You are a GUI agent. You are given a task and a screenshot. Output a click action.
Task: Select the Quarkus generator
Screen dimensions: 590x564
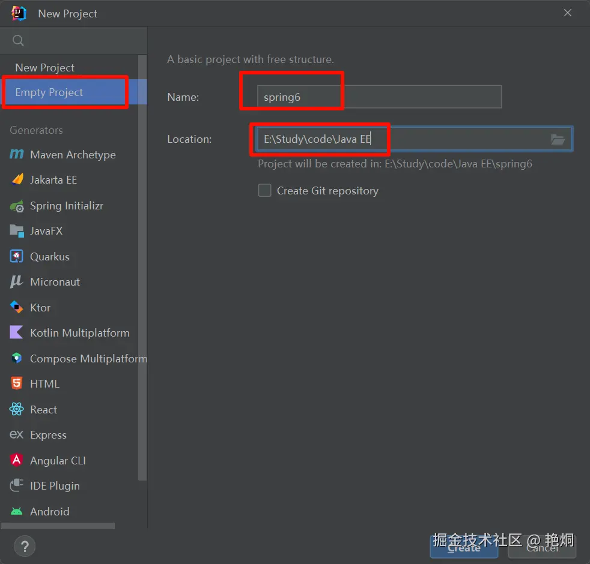point(50,256)
